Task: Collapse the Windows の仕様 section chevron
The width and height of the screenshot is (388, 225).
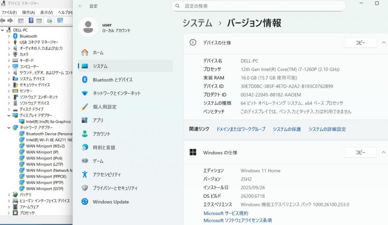Action: point(383,152)
